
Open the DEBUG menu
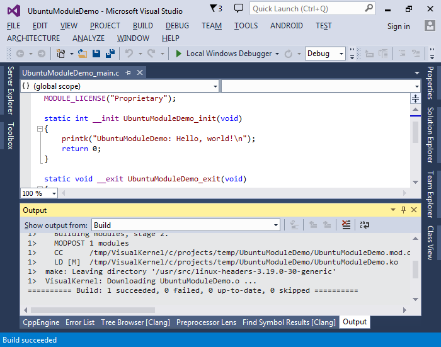click(x=177, y=26)
